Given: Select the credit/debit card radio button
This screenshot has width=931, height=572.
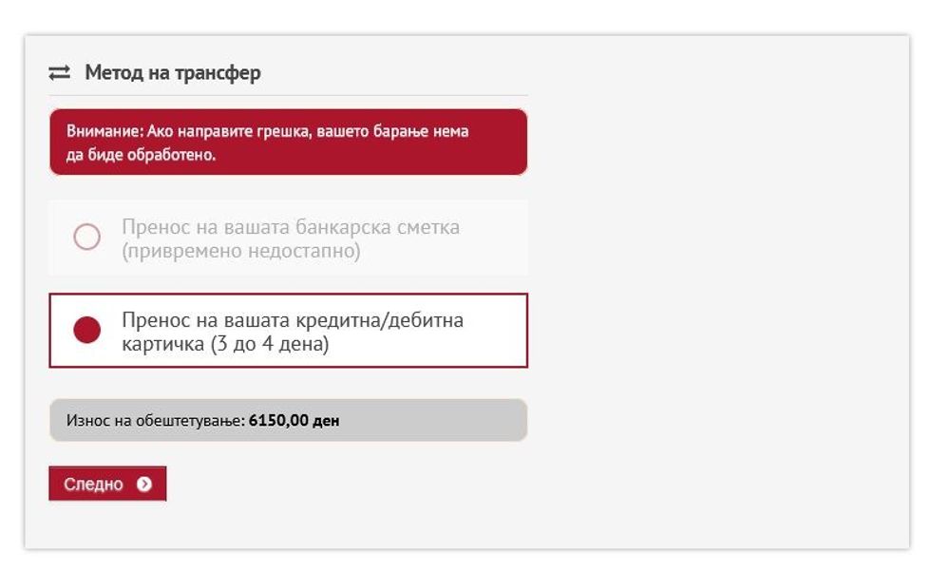Looking at the screenshot, I should pos(86,331).
